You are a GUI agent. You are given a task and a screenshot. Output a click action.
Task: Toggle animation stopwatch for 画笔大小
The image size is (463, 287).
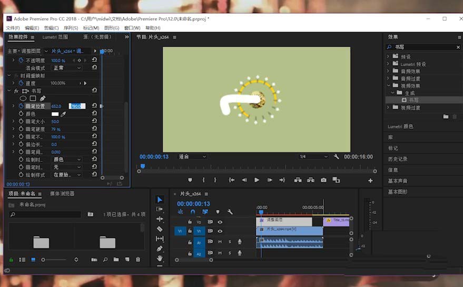pos(21,121)
